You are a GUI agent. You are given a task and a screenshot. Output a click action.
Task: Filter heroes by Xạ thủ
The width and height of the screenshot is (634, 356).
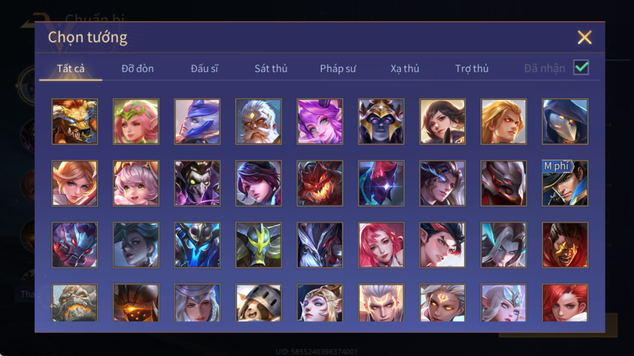click(405, 69)
